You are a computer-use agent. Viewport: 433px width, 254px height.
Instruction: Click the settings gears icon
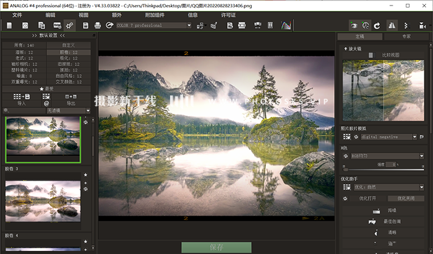point(69,26)
